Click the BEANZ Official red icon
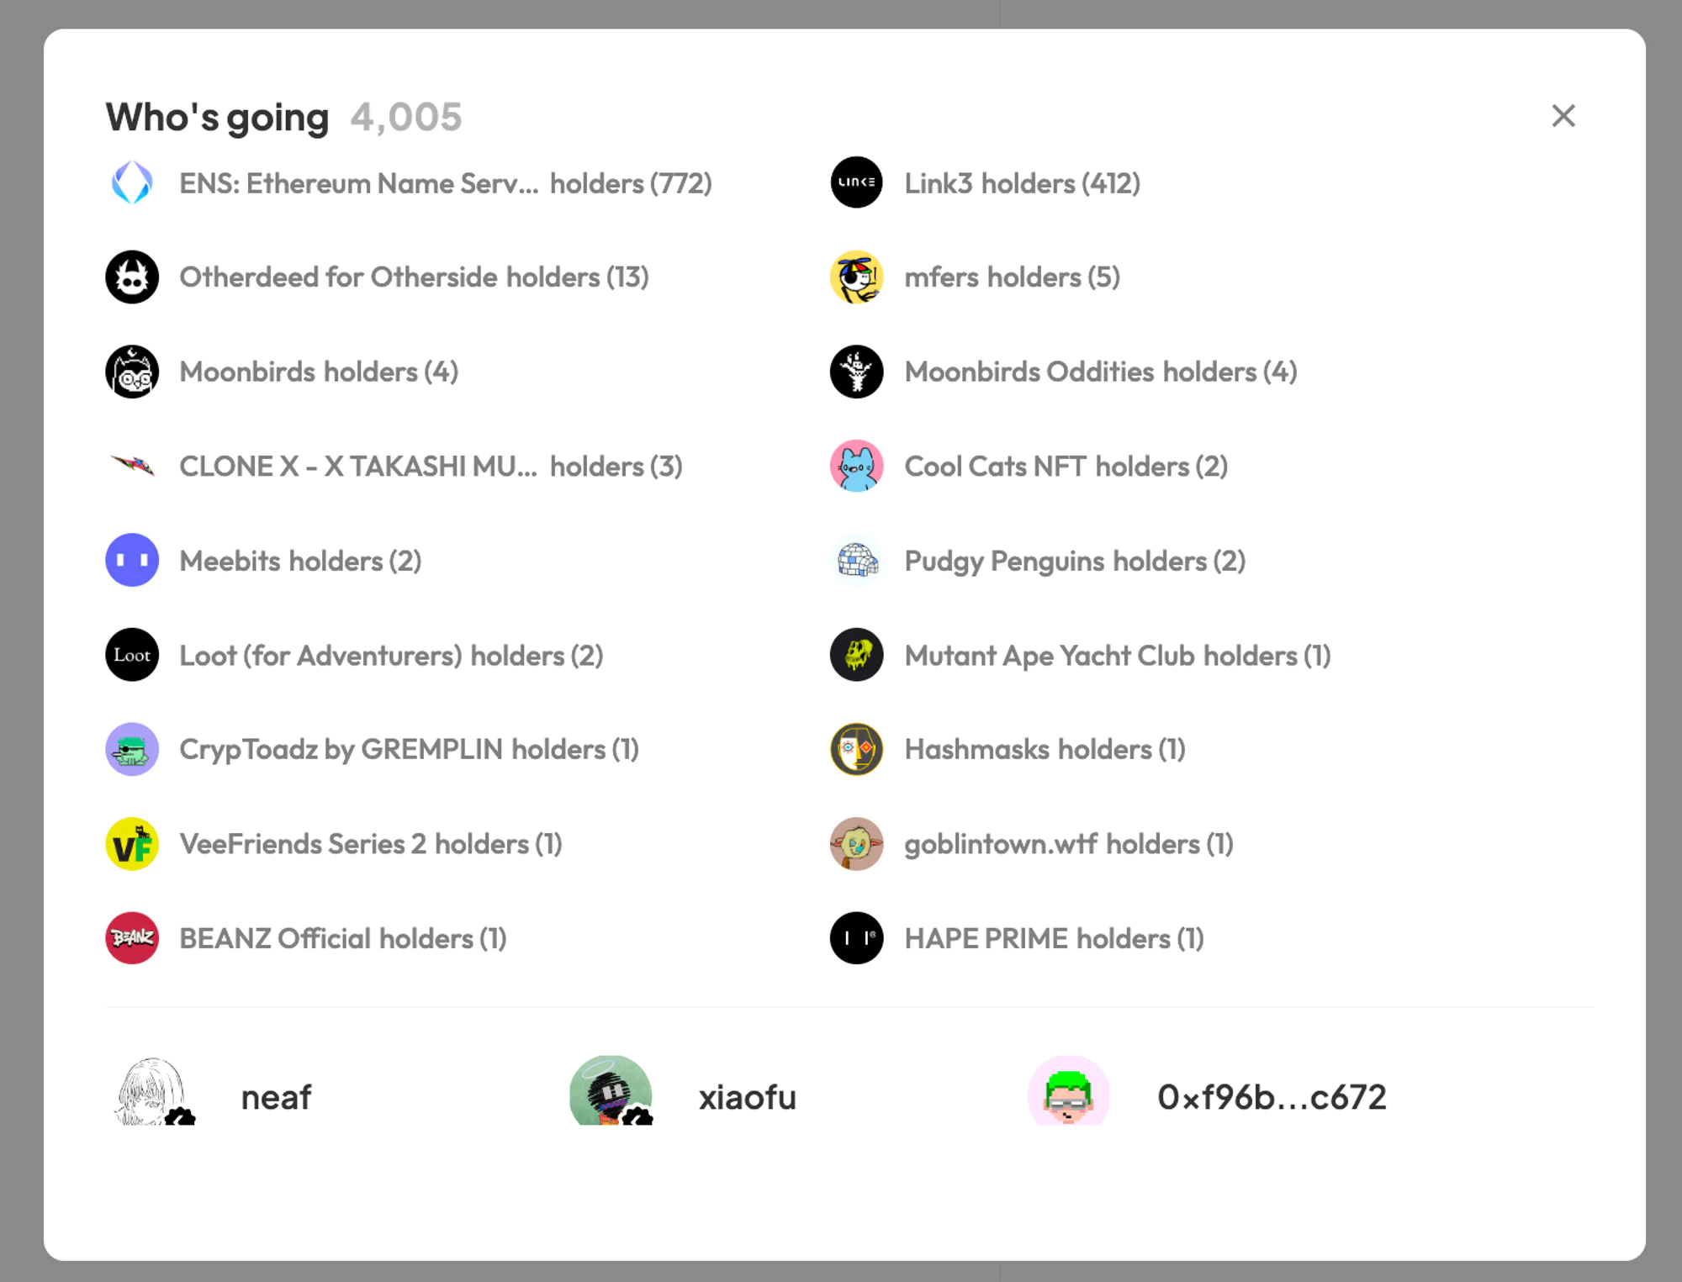This screenshot has height=1282, width=1682. [x=132, y=938]
